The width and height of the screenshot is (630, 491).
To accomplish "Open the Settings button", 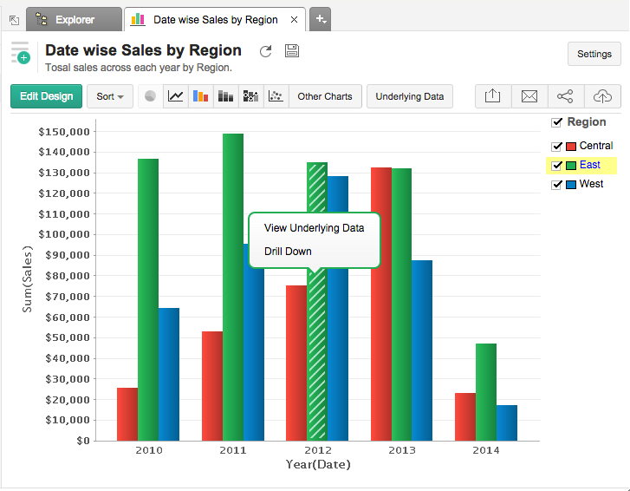I will click(x=594, y=54).
